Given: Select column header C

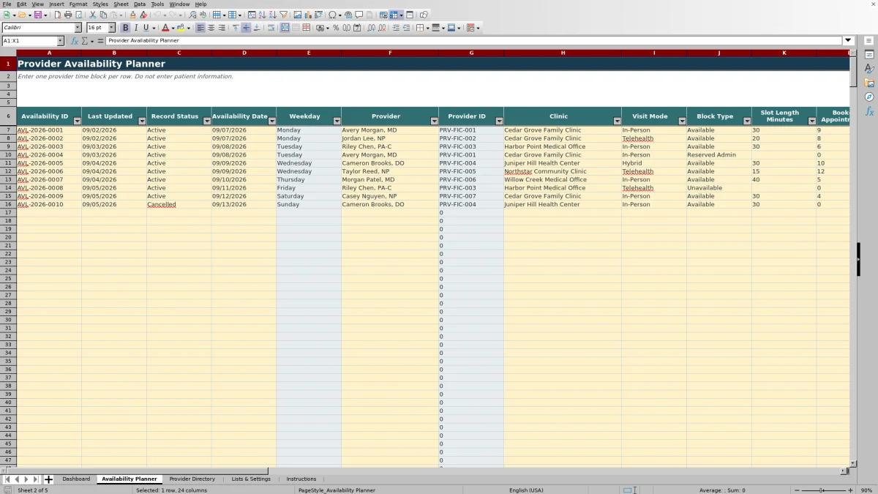Looking at the screenshot, I should click(179, 53).
